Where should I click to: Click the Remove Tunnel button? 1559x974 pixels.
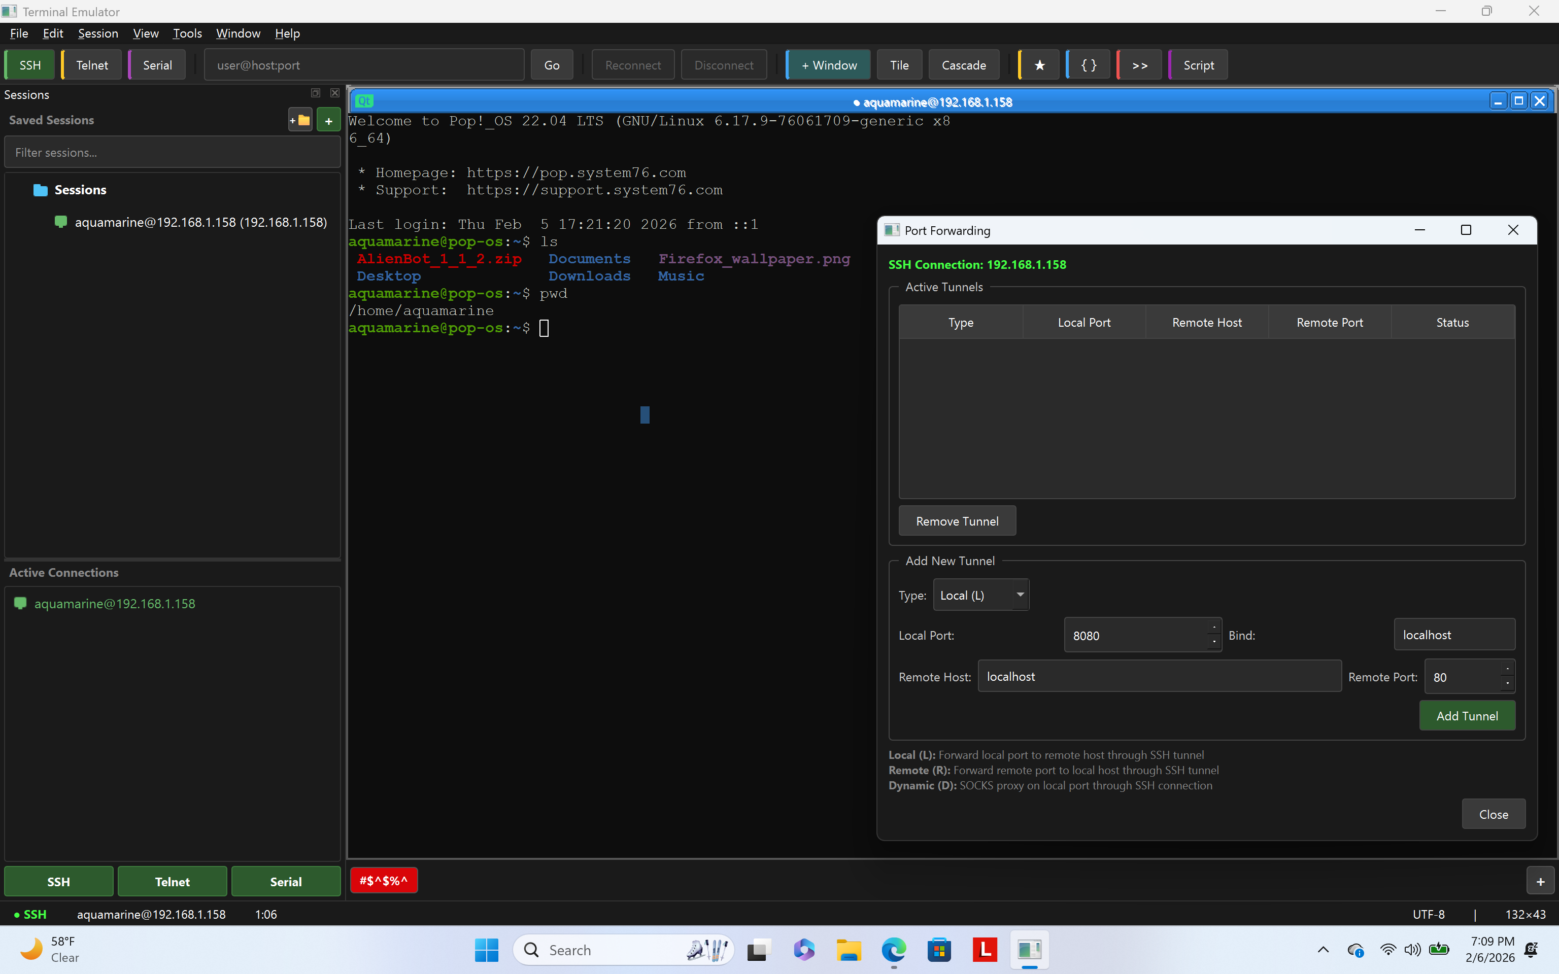point(957,521)
